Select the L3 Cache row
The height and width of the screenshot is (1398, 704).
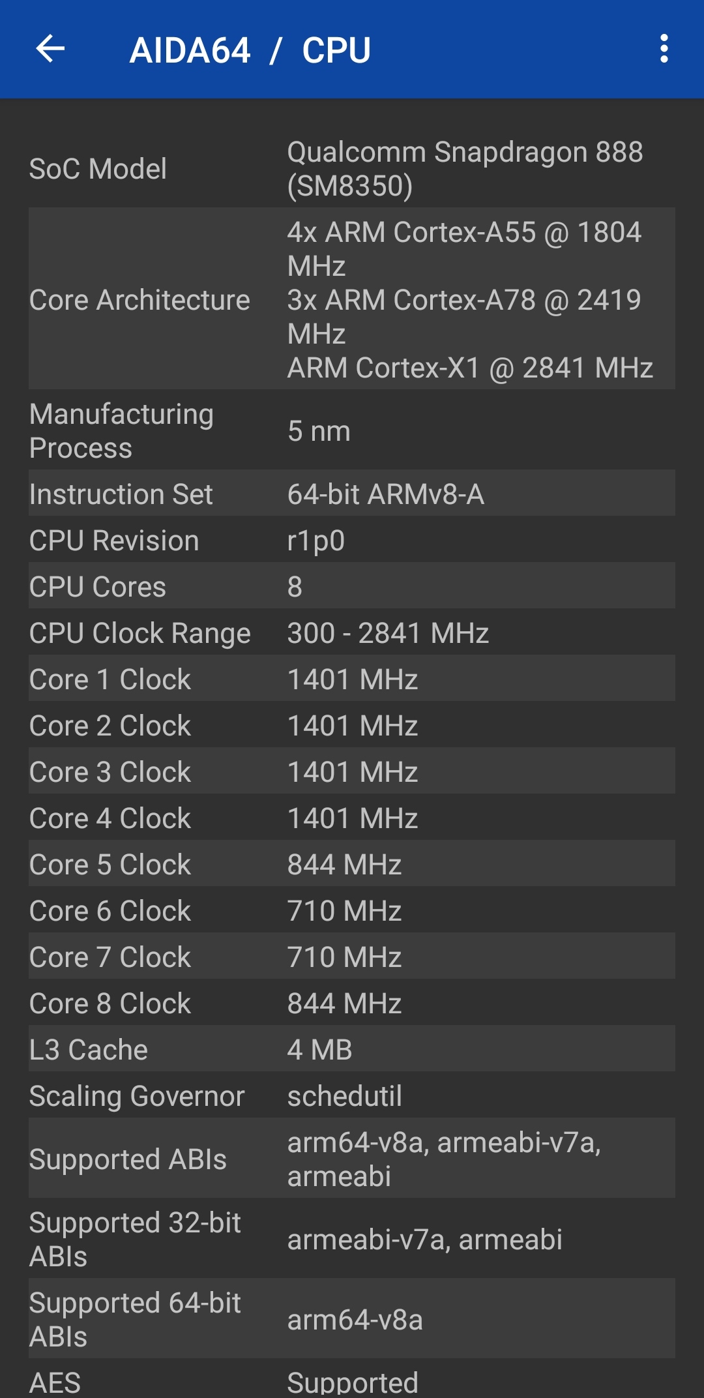pyautogui.click(x=352, y=1049)
